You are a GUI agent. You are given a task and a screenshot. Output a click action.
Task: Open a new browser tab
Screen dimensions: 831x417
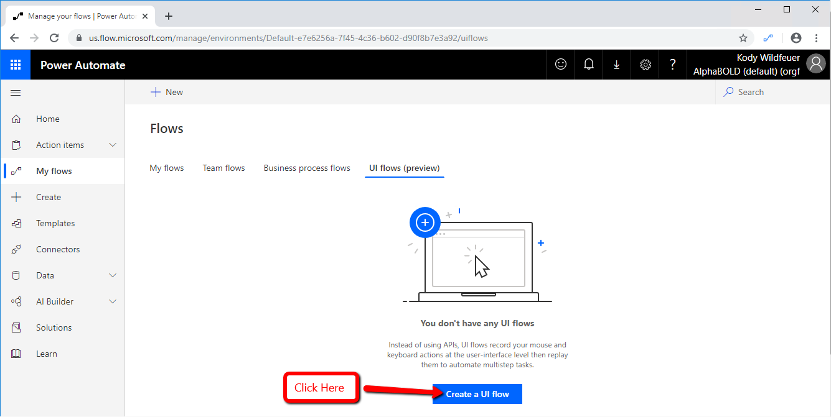(x=169, y=16)
